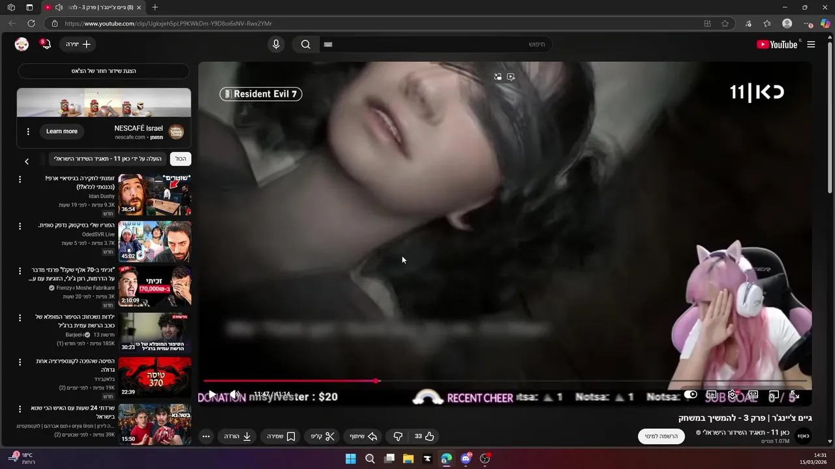Open YouTube notifications bell
This screenshot has width=835, height=469.
point(46,44)
